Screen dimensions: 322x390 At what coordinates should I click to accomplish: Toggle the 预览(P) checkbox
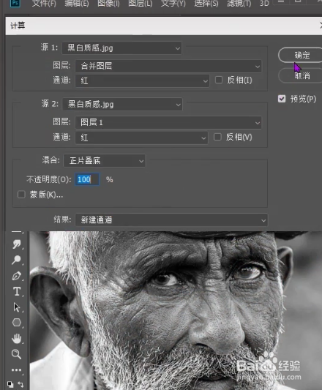tap(282, 99)
